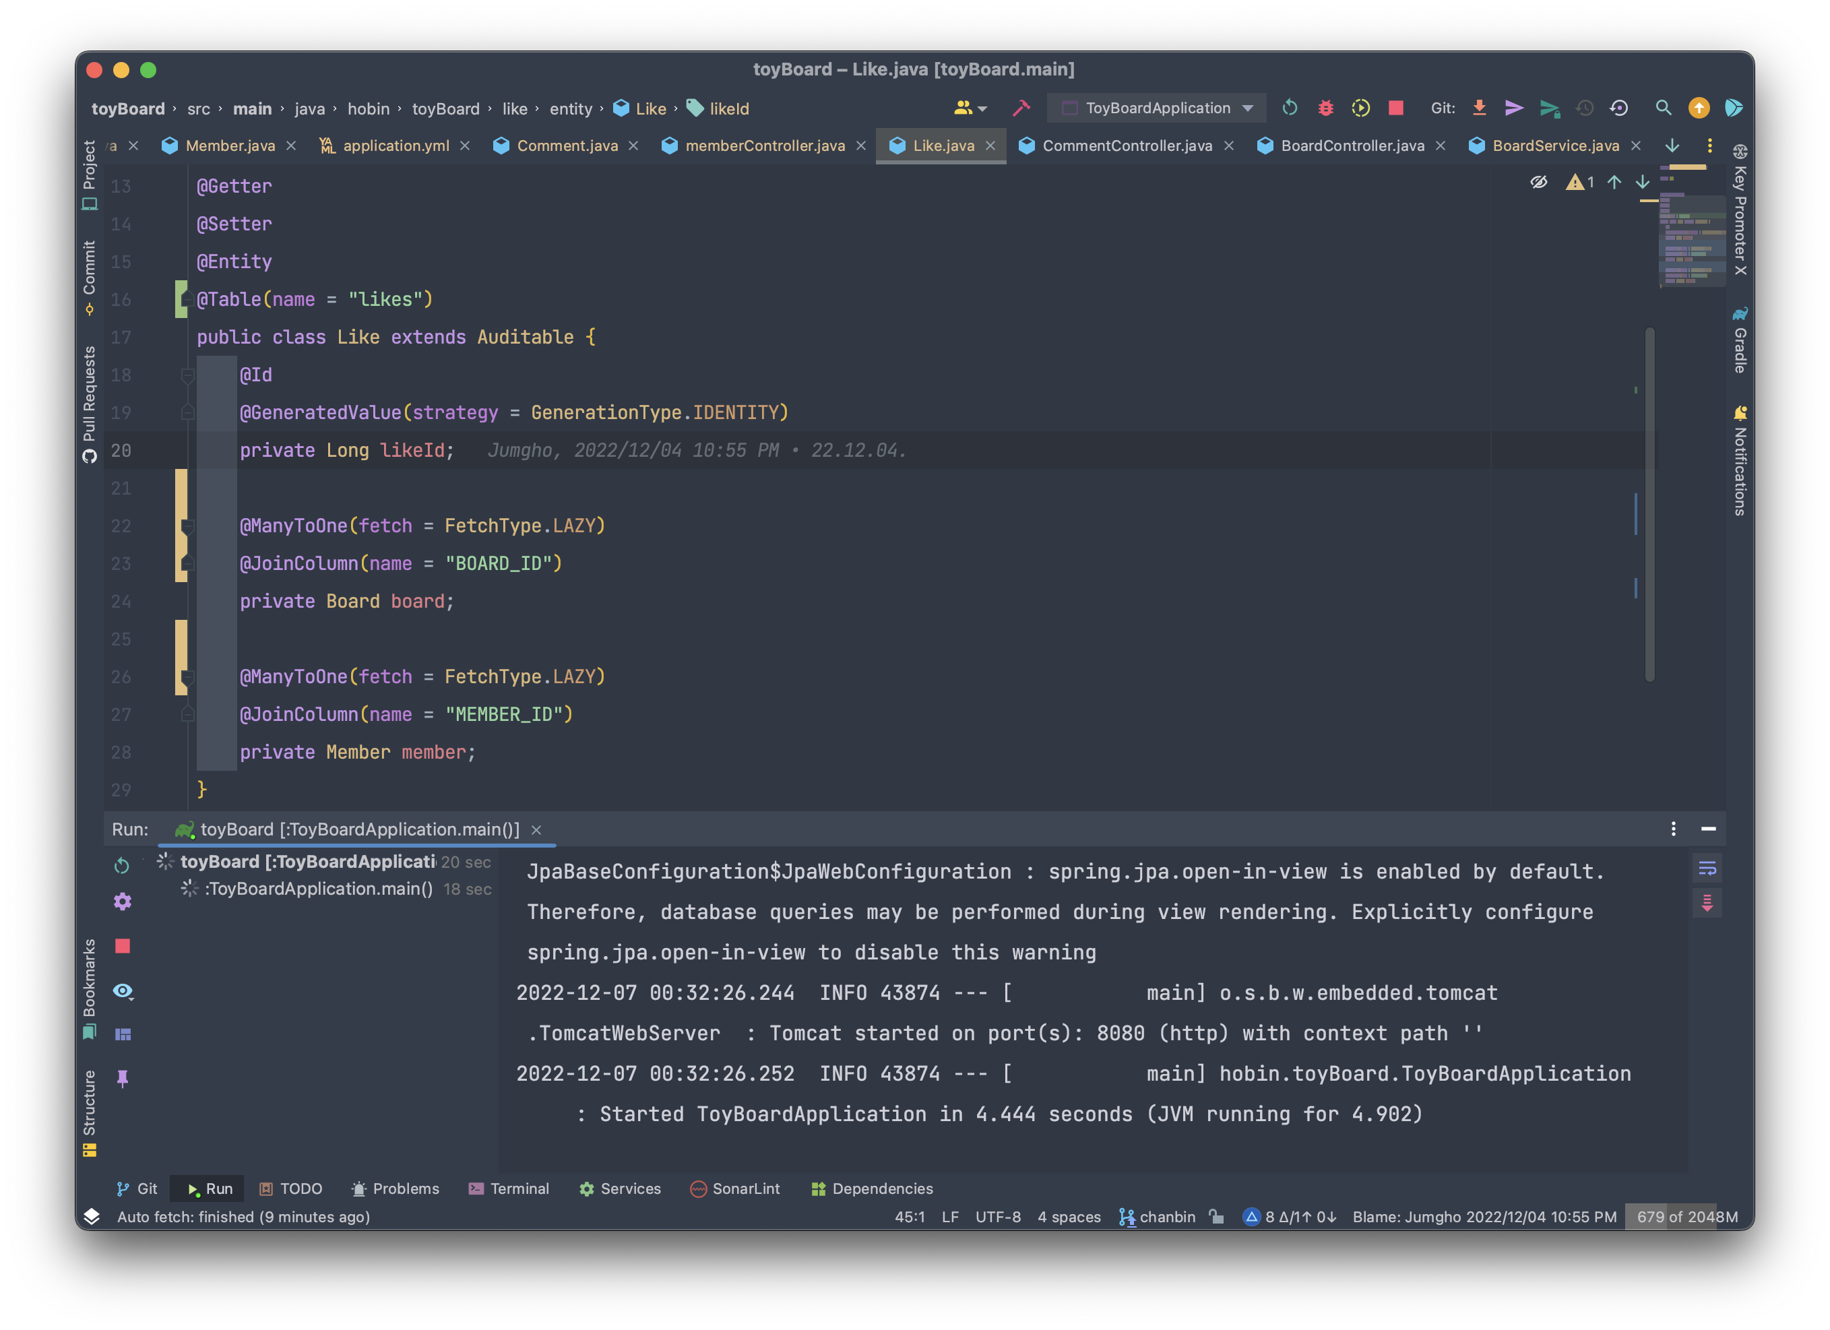
Task: Click the Build project hammer icon
Action: pyautogui.click(x=1021, y=108)
